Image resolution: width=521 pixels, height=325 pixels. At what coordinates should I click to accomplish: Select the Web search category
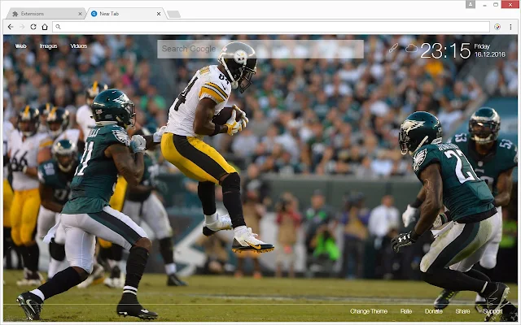tap(20, 46)
